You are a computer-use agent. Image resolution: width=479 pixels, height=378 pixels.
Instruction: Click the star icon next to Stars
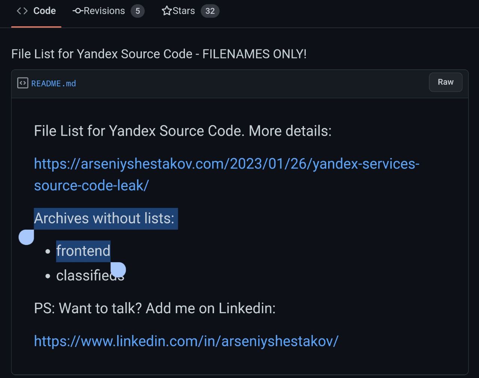tap(167, 11)
